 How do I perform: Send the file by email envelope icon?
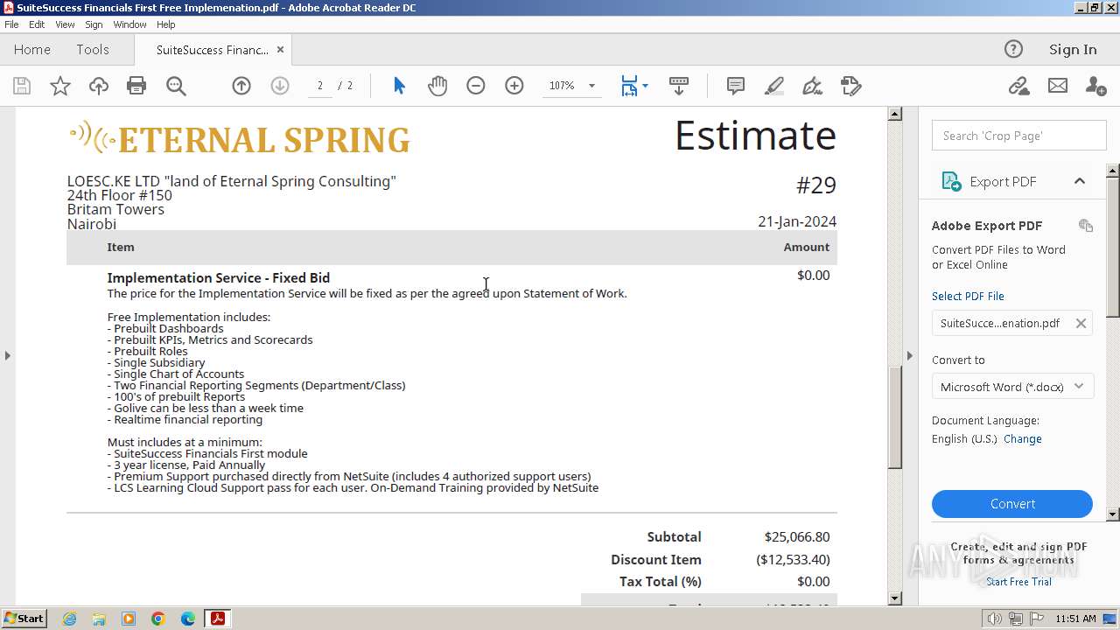[1058, 86]
